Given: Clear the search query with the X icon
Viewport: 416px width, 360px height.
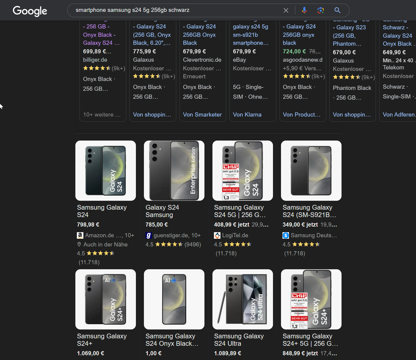Looking at the screenshot, I should 286,10.
